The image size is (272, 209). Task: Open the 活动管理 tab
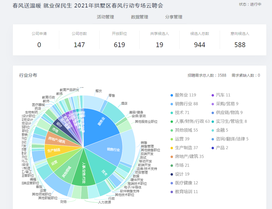coord(105,17)
